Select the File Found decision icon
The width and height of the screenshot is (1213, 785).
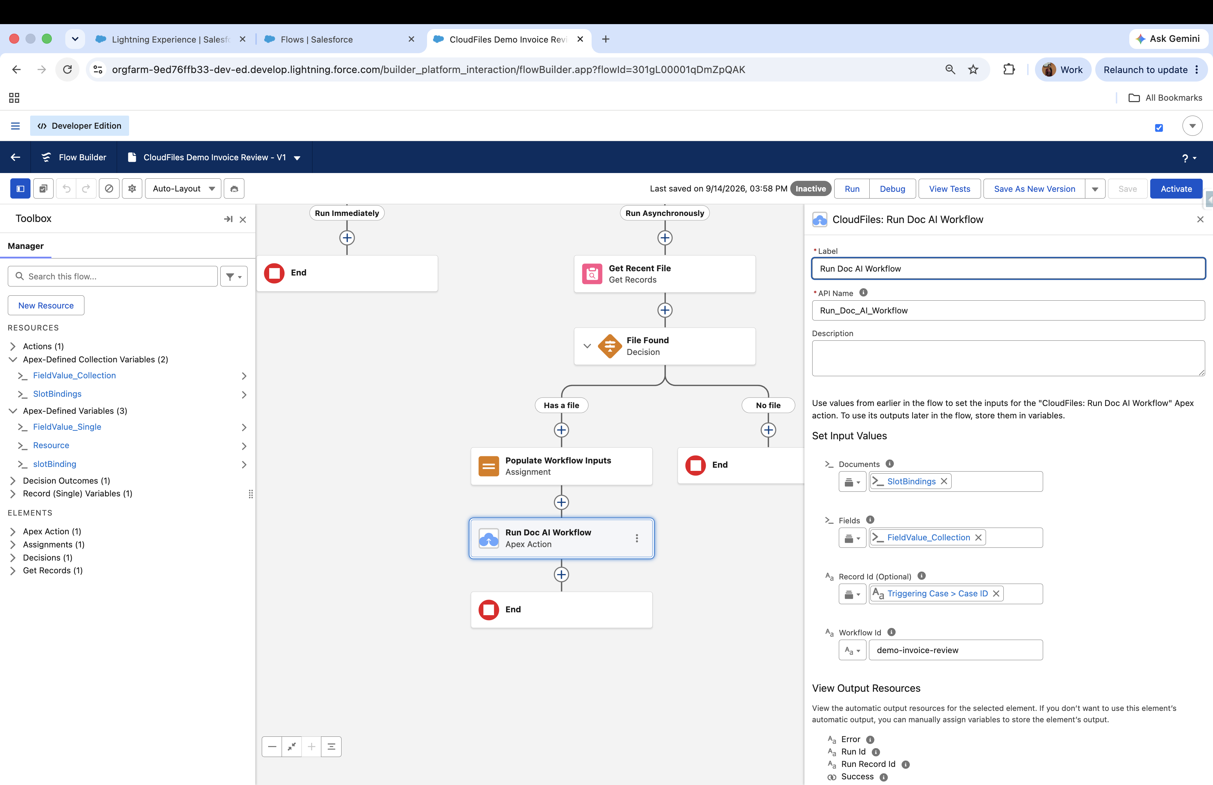610,346
